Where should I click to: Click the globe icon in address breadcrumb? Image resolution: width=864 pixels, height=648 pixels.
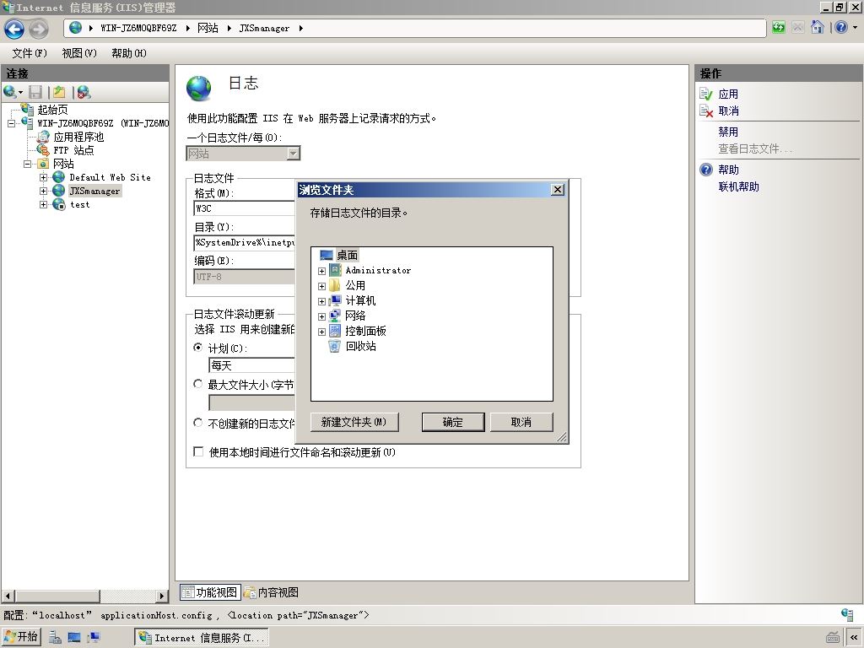(75, 28)
